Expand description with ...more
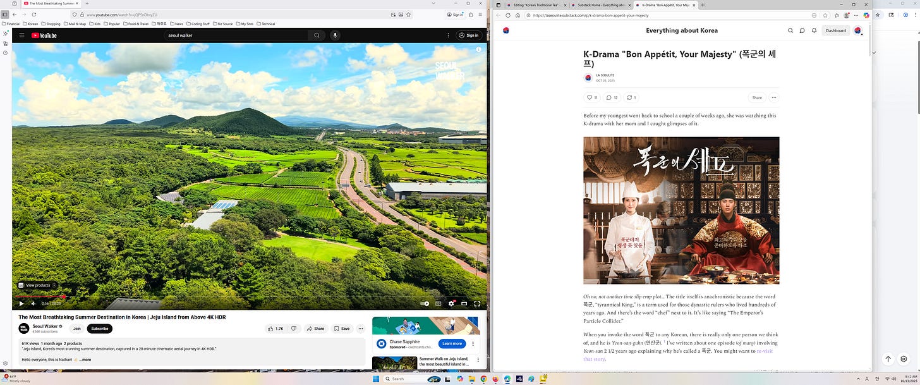 click(x=85, y=360)
